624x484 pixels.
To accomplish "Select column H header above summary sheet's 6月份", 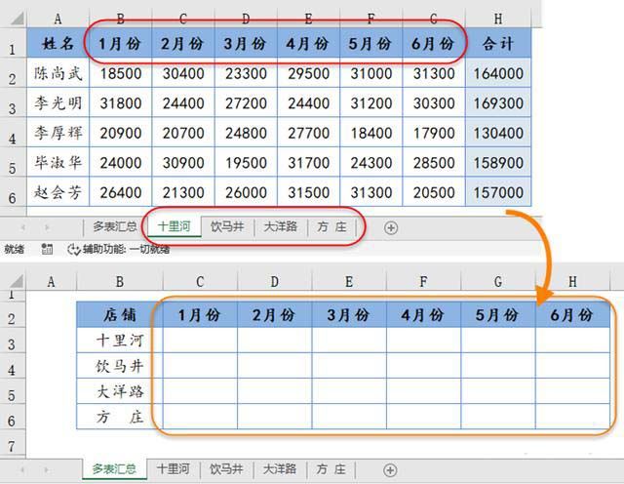I will [572, 282].
